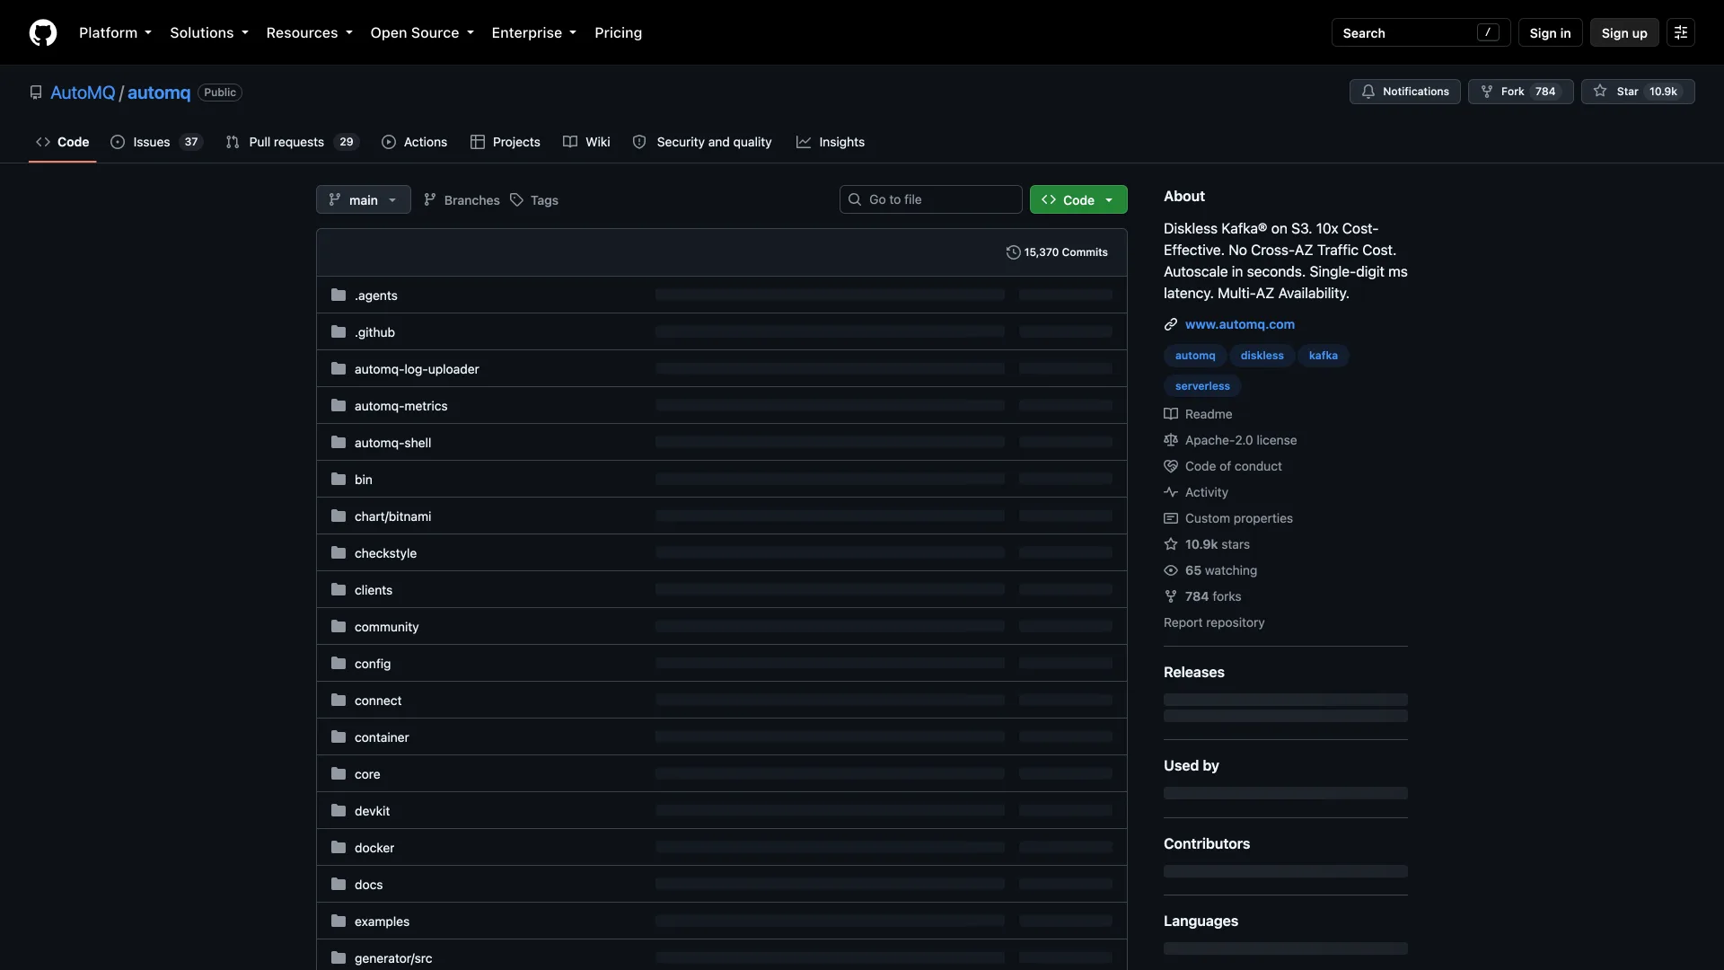
Task: Switch to the Issues tab
Action: pyautogui.click(x=157, y=142)
